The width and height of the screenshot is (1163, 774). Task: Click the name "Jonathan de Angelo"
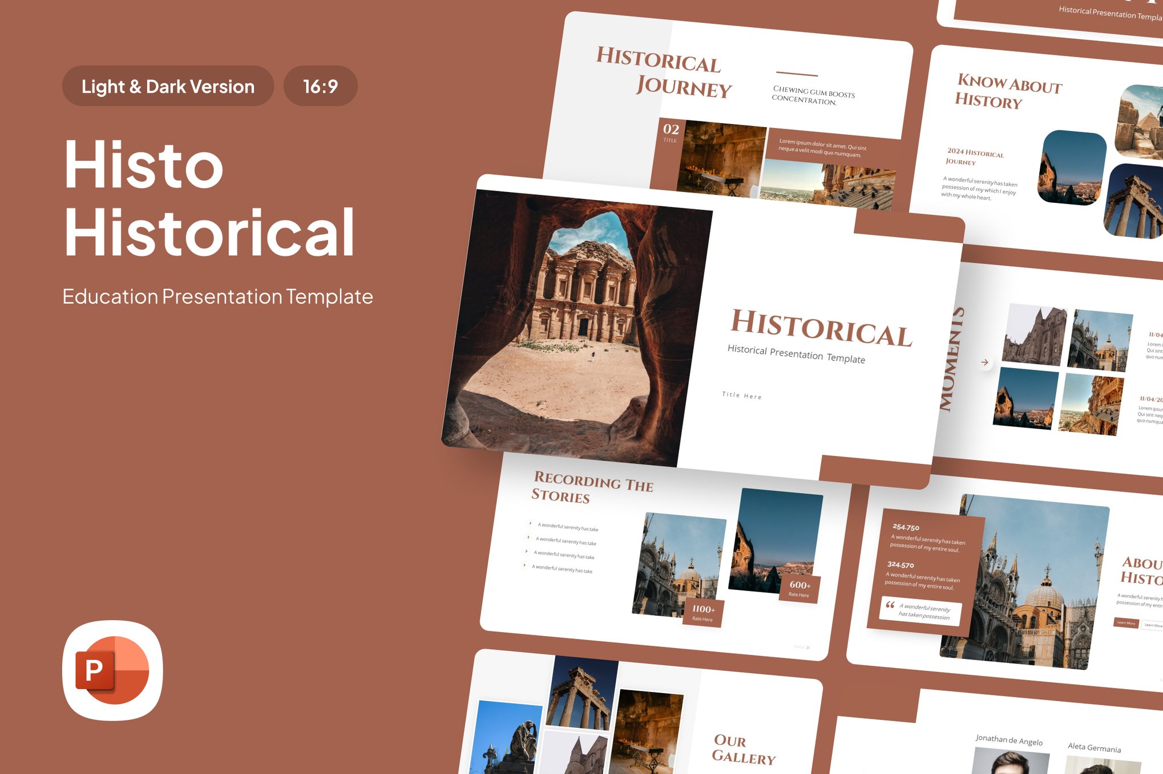tap(1009, 740)
